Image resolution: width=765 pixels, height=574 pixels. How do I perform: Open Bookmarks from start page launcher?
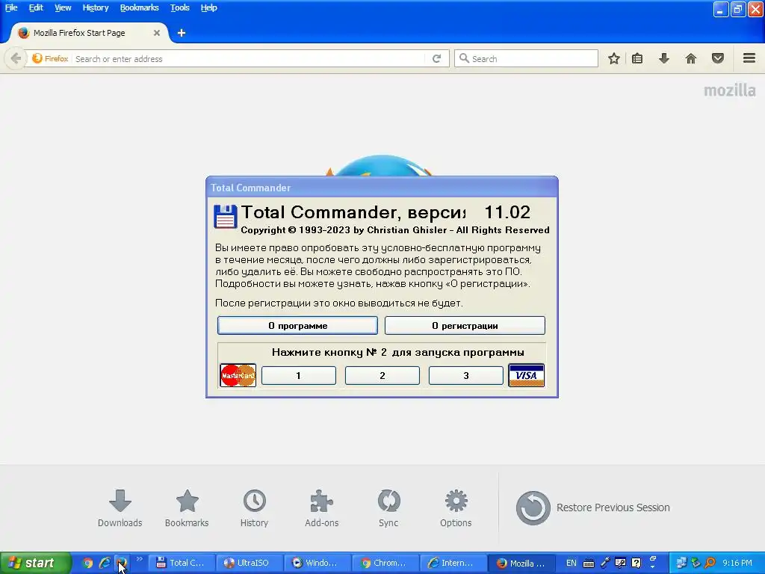pos(187,508)
